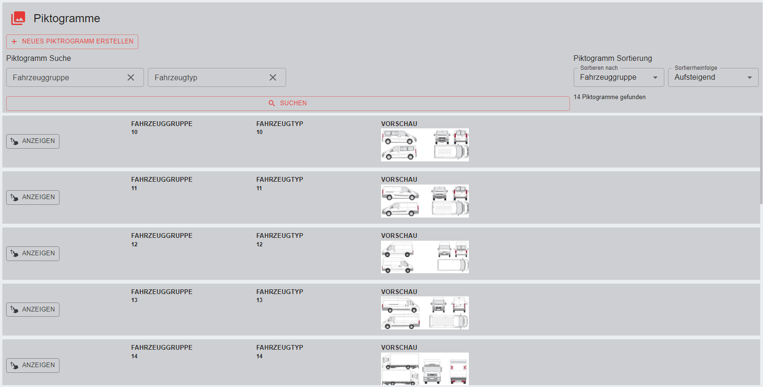
Task: Click the vertical scrollbar on the list
Action: point(761,160)
